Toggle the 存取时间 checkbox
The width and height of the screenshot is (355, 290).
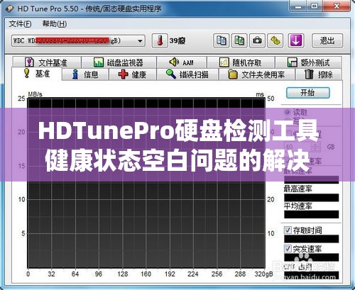coord(288,230)
